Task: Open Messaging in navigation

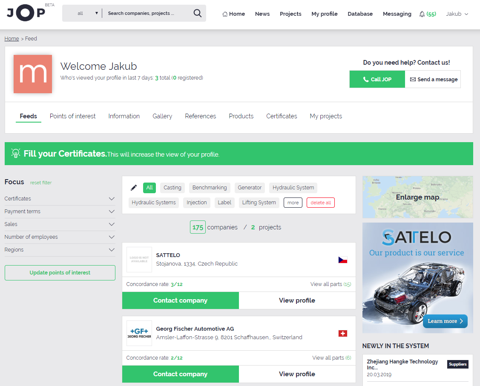Action: tap(397, 14)
